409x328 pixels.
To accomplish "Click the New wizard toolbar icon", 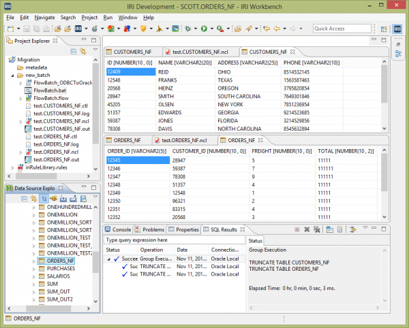I will click(x=10, y=29).
